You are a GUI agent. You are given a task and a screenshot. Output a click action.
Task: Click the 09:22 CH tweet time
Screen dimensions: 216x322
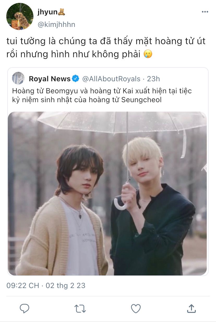tap(22, 285)
